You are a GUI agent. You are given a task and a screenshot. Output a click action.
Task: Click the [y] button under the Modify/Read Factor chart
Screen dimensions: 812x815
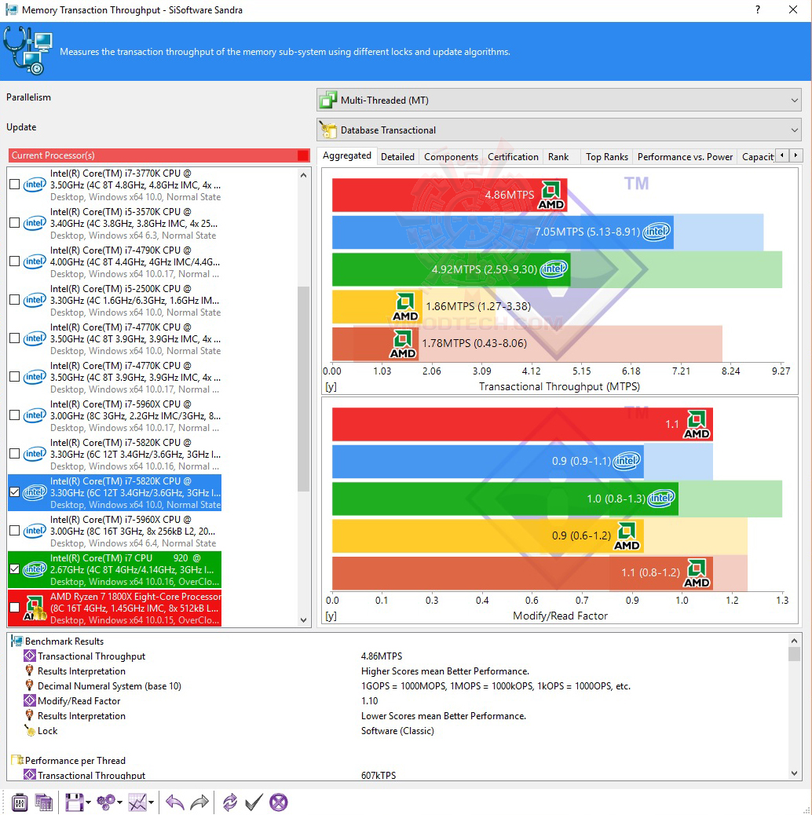(x=331, y=616)
